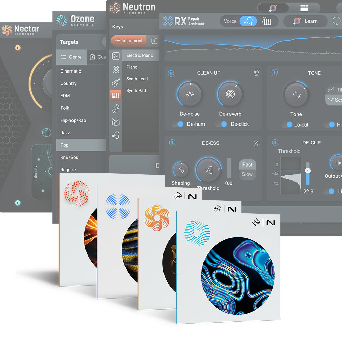The image size is (342, 342).
Task: Click the RX concentric circles logo icon
Action: click(168, 21)
